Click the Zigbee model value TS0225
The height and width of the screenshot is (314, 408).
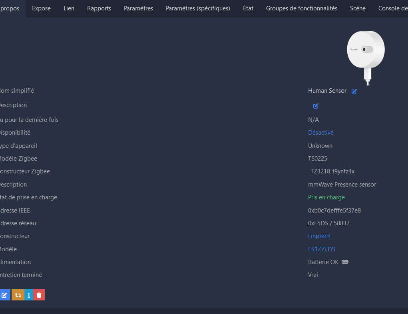tap(318, 159)
